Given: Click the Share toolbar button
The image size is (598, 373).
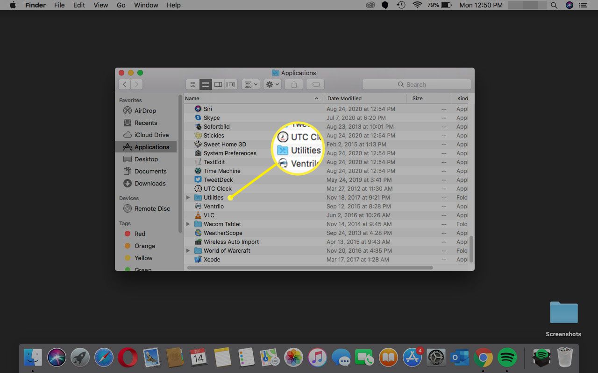Looking at the screenshot, I should click(x=294, y=84).
